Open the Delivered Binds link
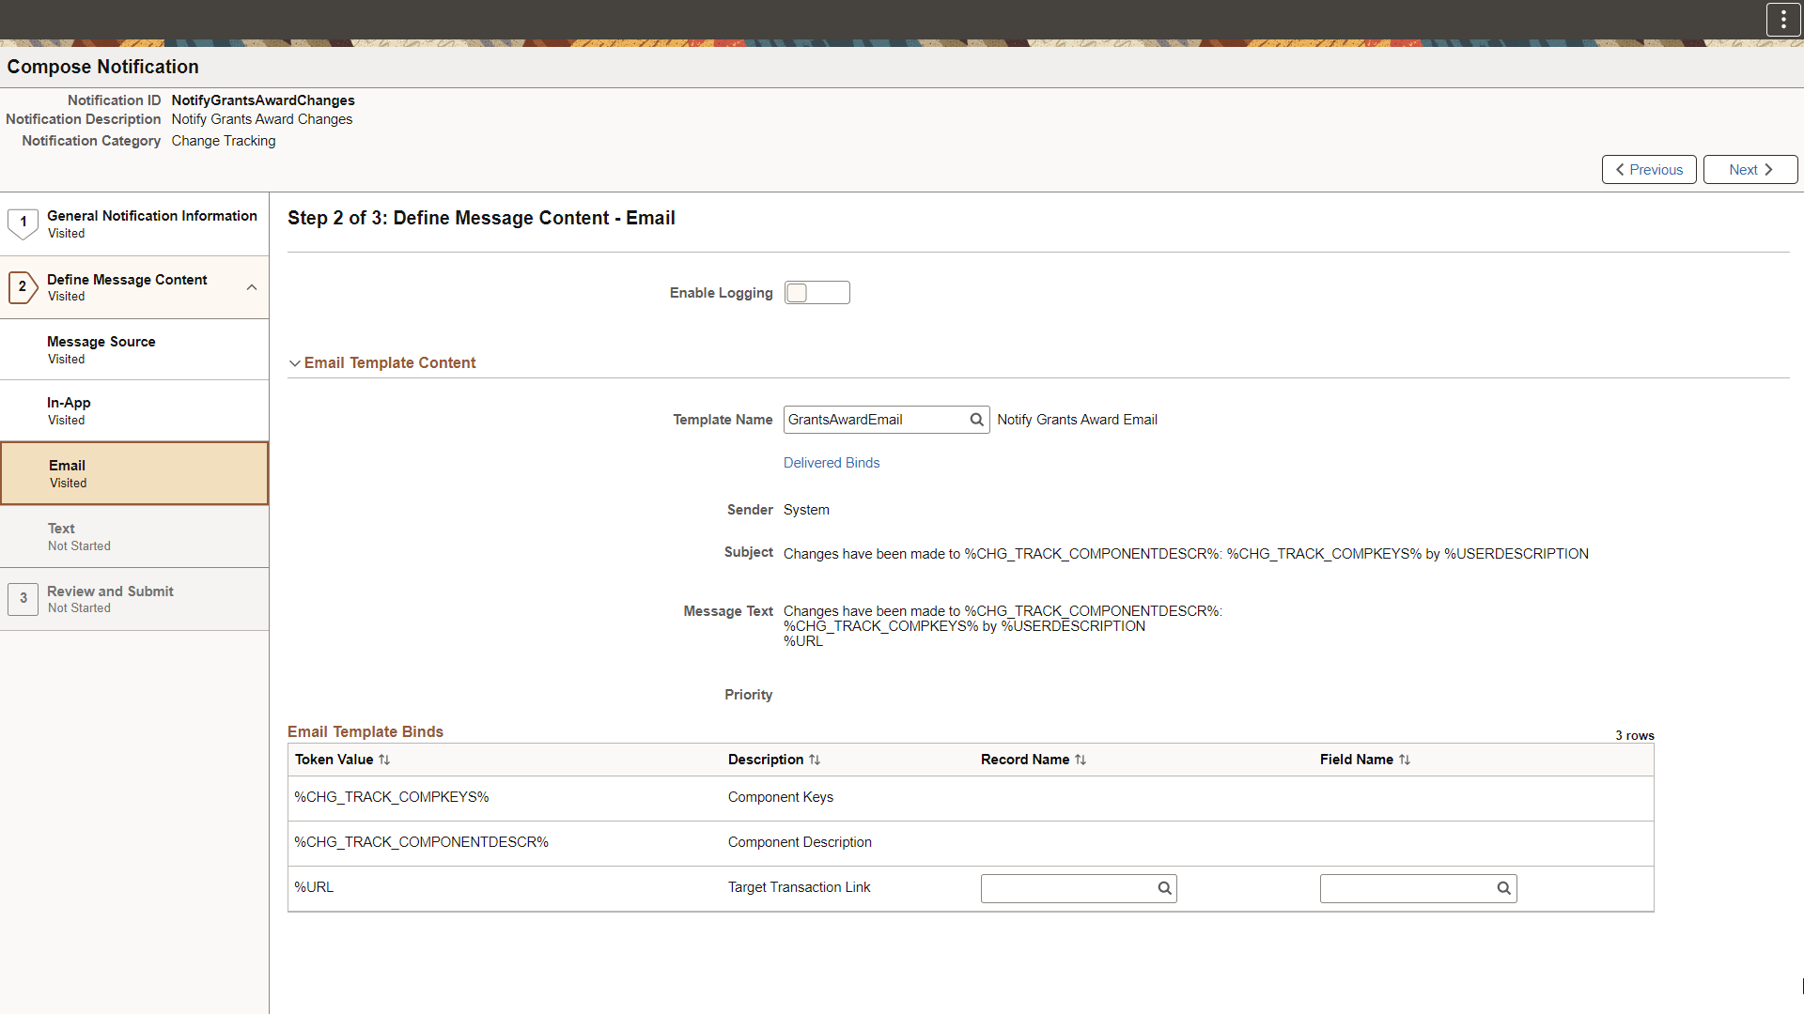The image size is (1804, 1014). pos(831,463)
